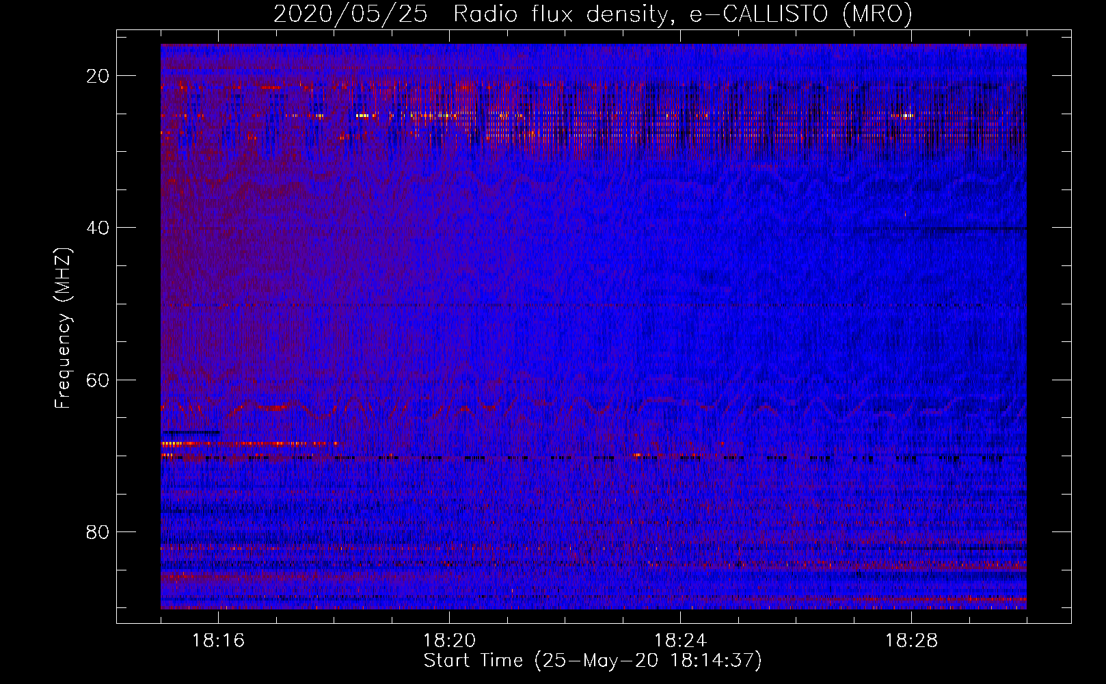Click the 18:28 time tick label
Image resolution: width=1106 pixels, height=684 pixels.
(911, 641)
